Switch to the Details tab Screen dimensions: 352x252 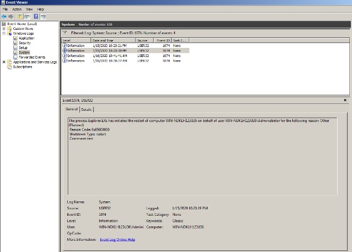[86, 109]
